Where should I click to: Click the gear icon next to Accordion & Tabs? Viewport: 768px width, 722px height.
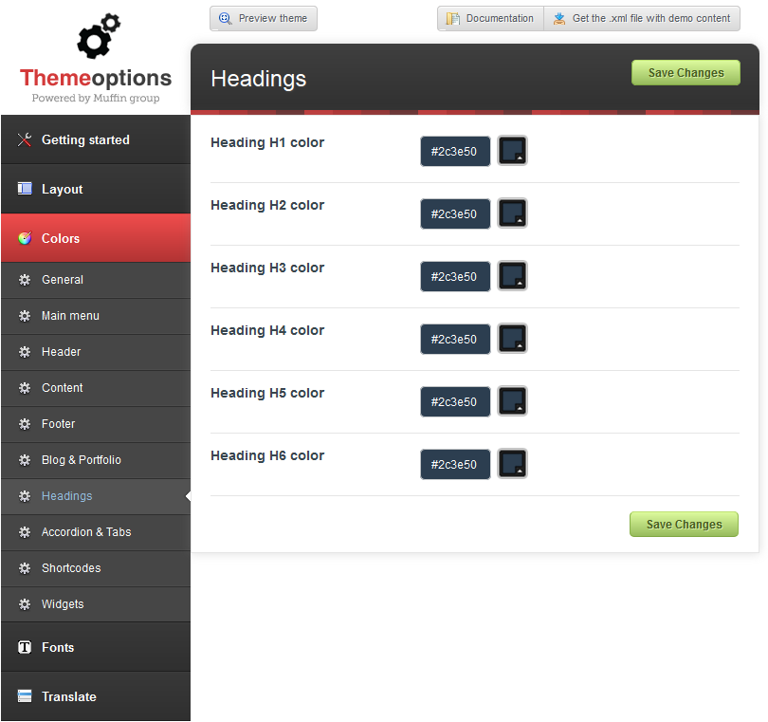coord(25,532)
